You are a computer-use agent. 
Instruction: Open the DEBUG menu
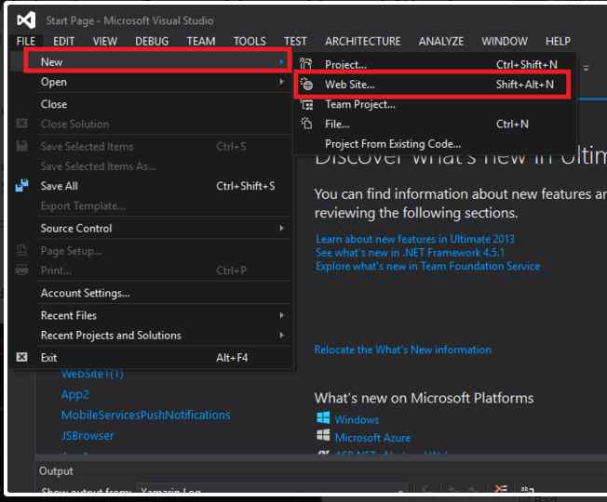[x=152, y=41]
